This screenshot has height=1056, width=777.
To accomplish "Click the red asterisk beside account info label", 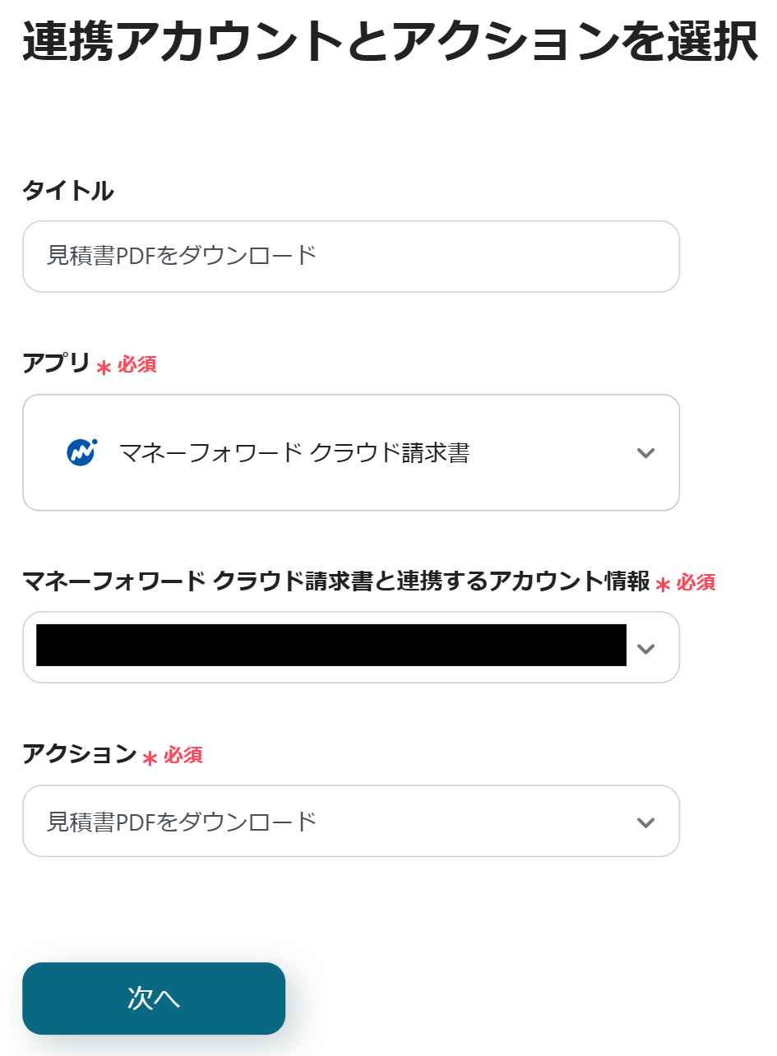I will [663, 585].
